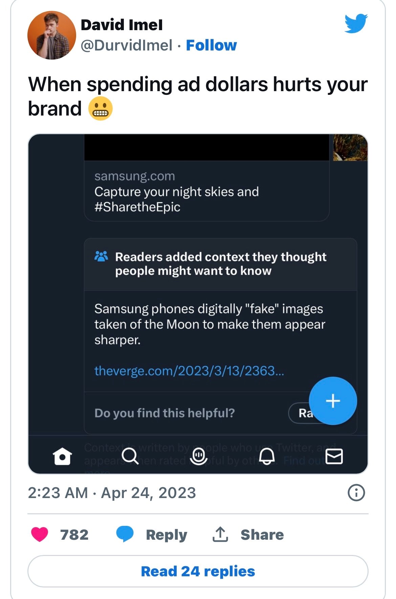Click the @DurvidImel handle
This screenshot has width=396, height=599.
[127, 45]
